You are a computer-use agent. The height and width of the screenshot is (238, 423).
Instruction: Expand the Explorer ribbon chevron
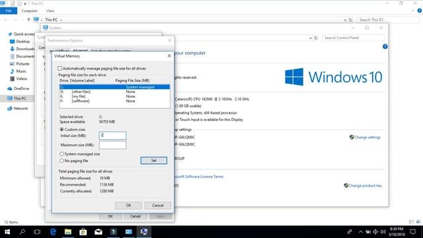(412, 11)
